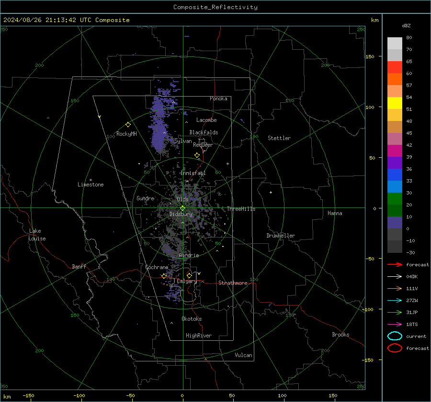Click the Strathmore town label
Viewport: 431px width, 402px height.
pos(233,283)
